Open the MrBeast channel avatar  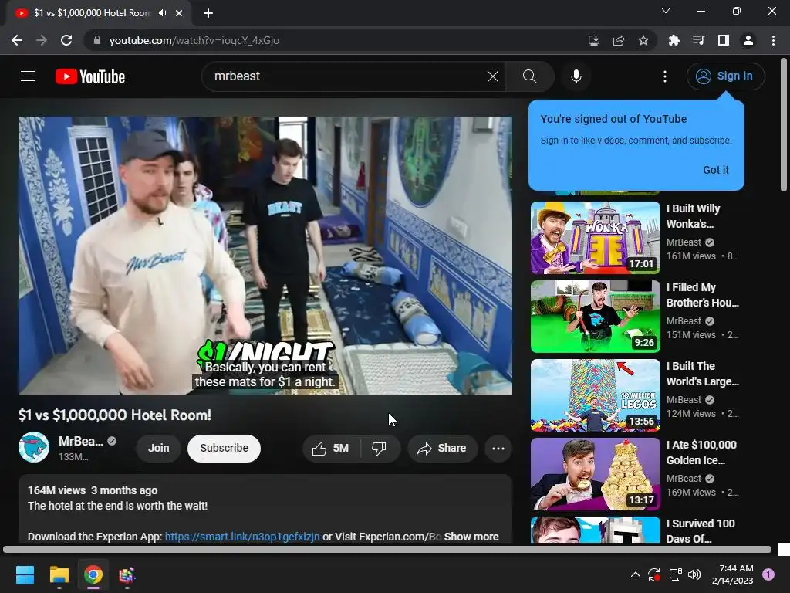tap(34, 447)
